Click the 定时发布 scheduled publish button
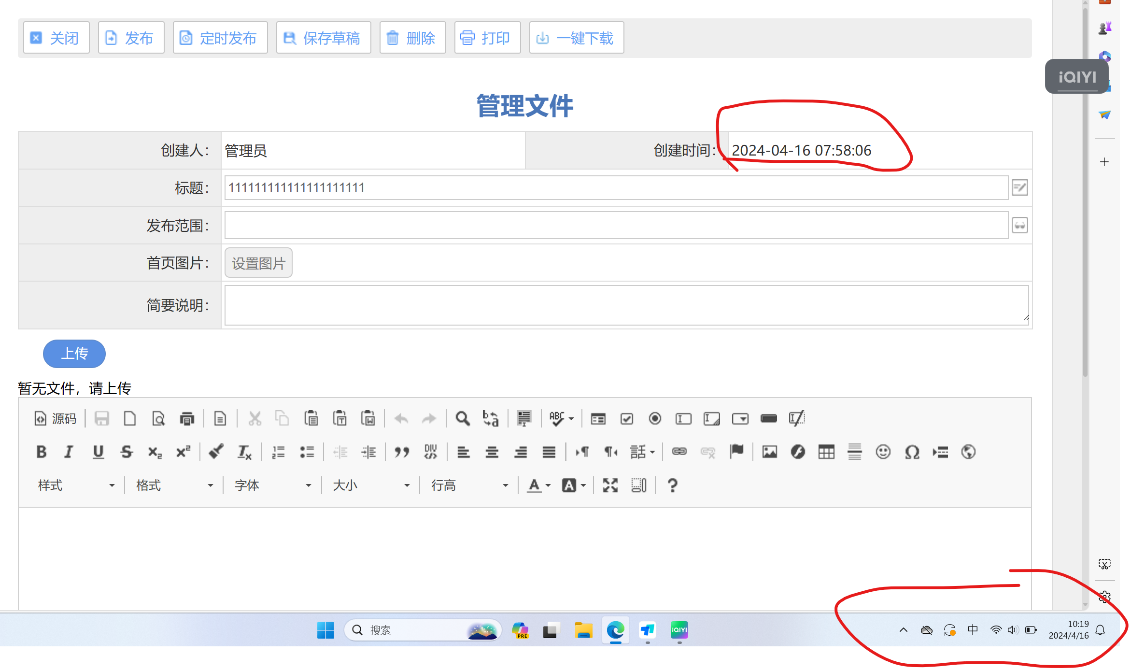 point(220,38)
